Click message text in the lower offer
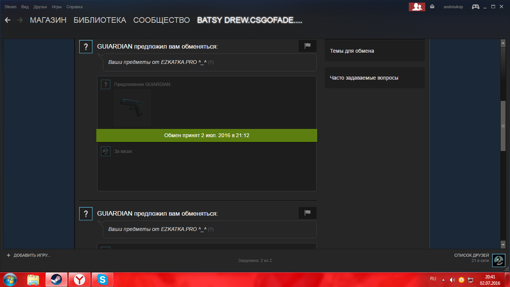510x287 pixels. pos(158,229)
